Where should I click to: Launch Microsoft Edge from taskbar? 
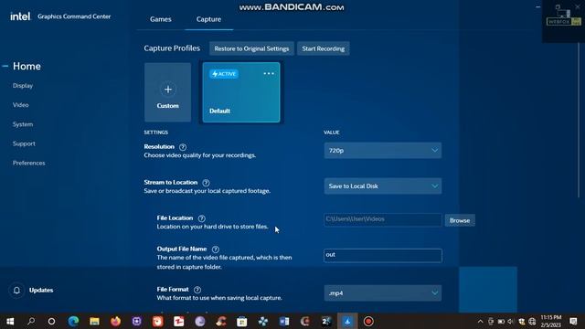[x=73, y=321]
